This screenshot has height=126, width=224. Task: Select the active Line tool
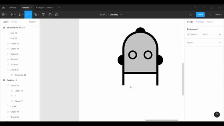28,15
